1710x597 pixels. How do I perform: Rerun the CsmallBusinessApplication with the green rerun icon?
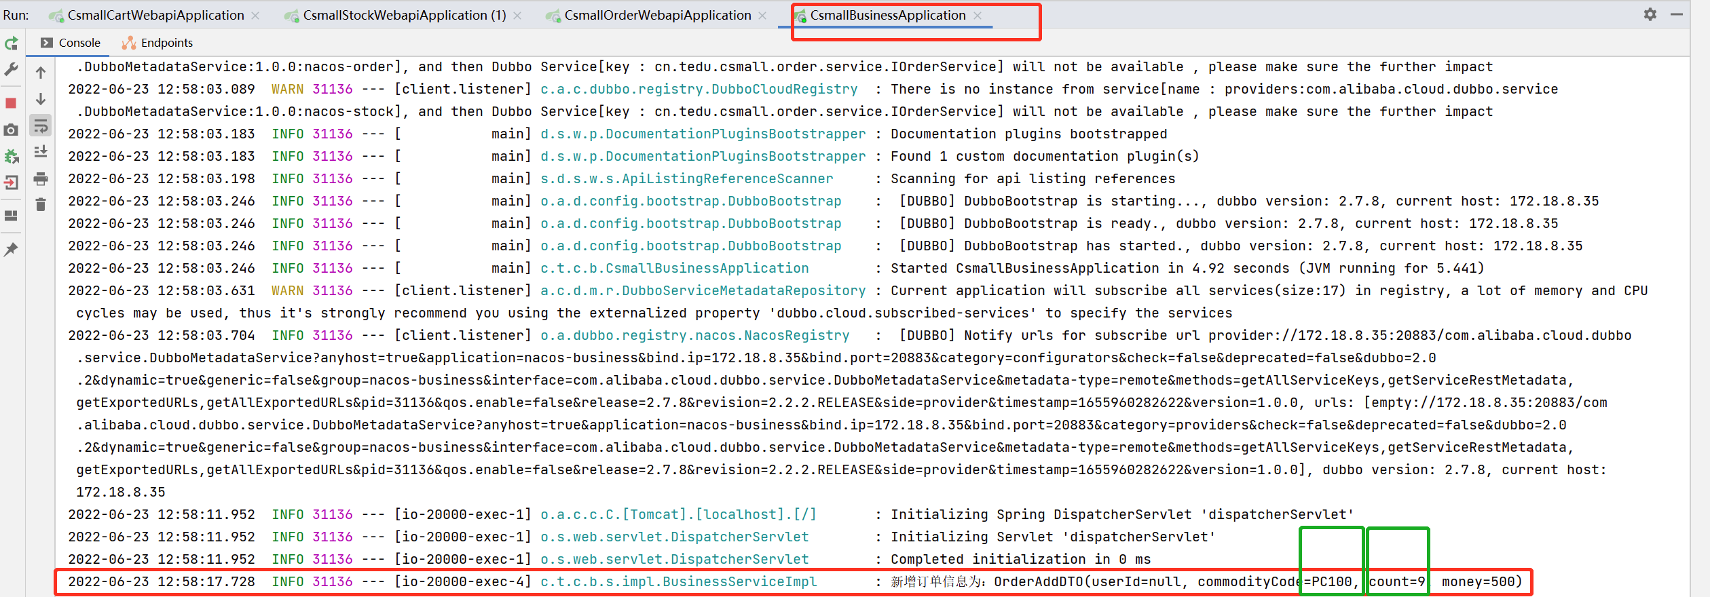coord(12,44)
